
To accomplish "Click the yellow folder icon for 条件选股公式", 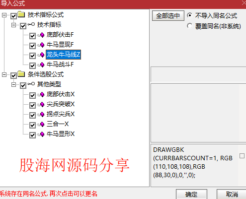I will tap(21, 74).
